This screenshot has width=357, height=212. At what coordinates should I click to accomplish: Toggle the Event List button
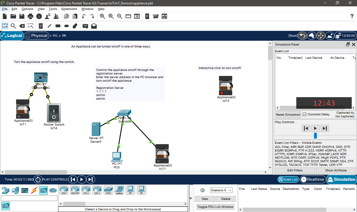pos(288,179)
